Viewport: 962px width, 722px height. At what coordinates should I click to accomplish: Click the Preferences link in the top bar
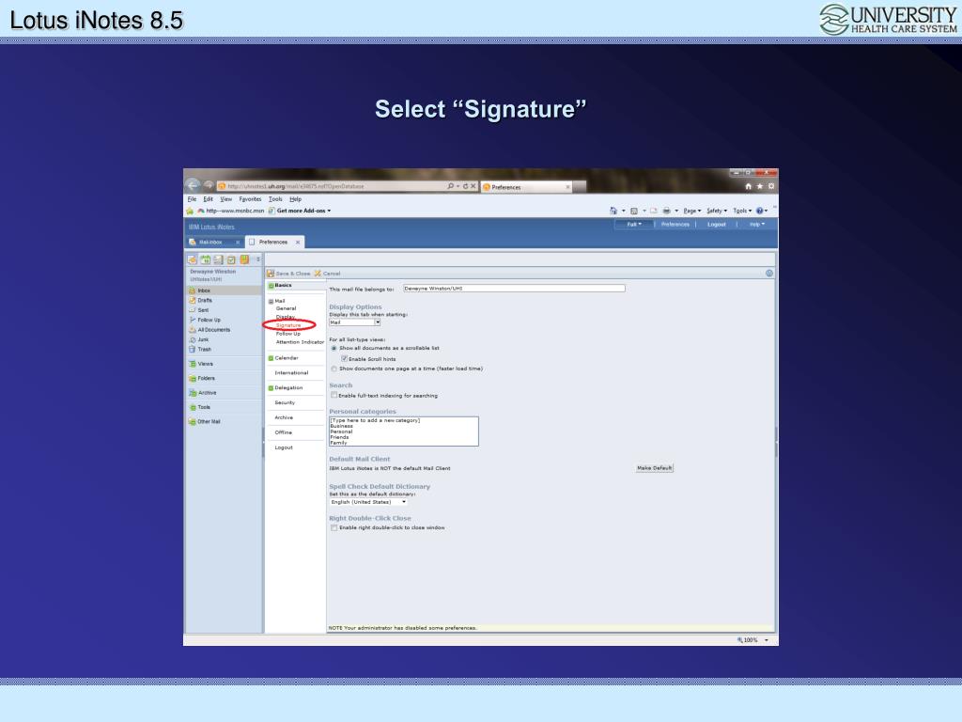coord(675,225)
